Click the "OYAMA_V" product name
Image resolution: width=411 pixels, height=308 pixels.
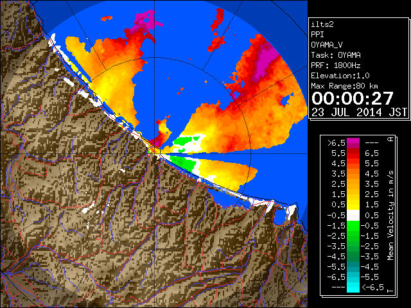click(x=327, y=45)
